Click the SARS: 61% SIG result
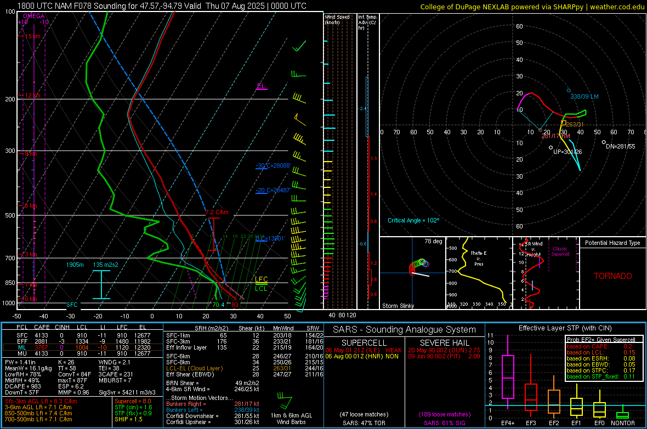 point(444,424)
